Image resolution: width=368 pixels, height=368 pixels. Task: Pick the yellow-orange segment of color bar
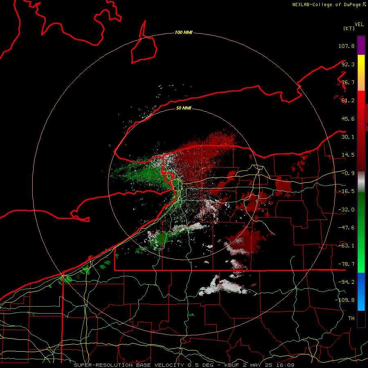[x=361, y=73]
